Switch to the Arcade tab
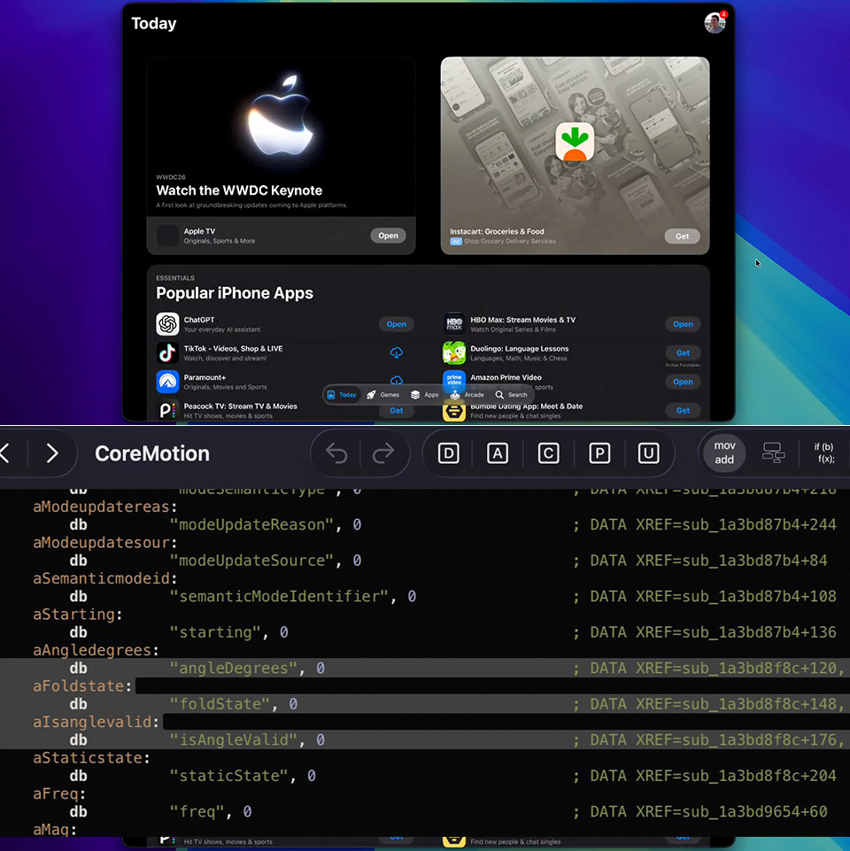 tap(467, 395)
